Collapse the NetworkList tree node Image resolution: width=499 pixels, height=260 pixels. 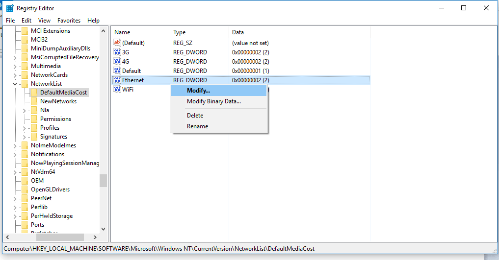(15, 84)
